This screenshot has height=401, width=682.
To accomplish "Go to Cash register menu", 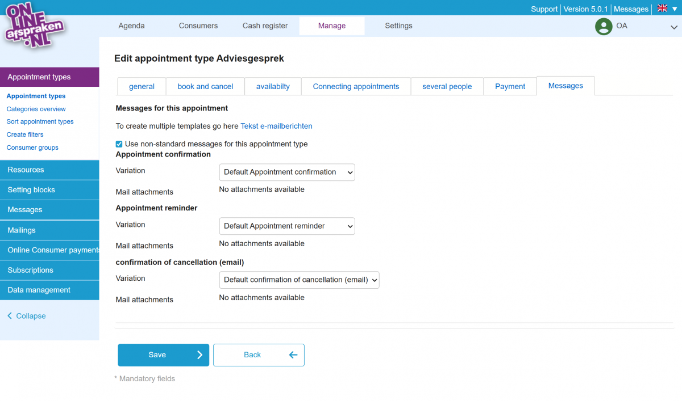I will click(265, 26).
